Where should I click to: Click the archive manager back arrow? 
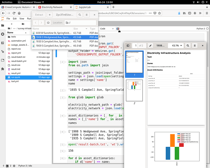(x=36, y=23)
